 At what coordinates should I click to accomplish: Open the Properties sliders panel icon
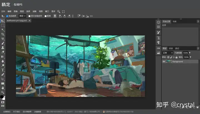158,27
